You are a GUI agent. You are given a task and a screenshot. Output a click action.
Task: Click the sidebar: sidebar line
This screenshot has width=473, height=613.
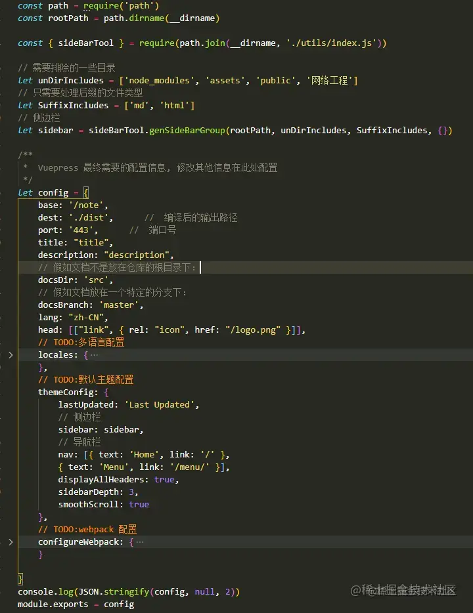tap(101, 430)
